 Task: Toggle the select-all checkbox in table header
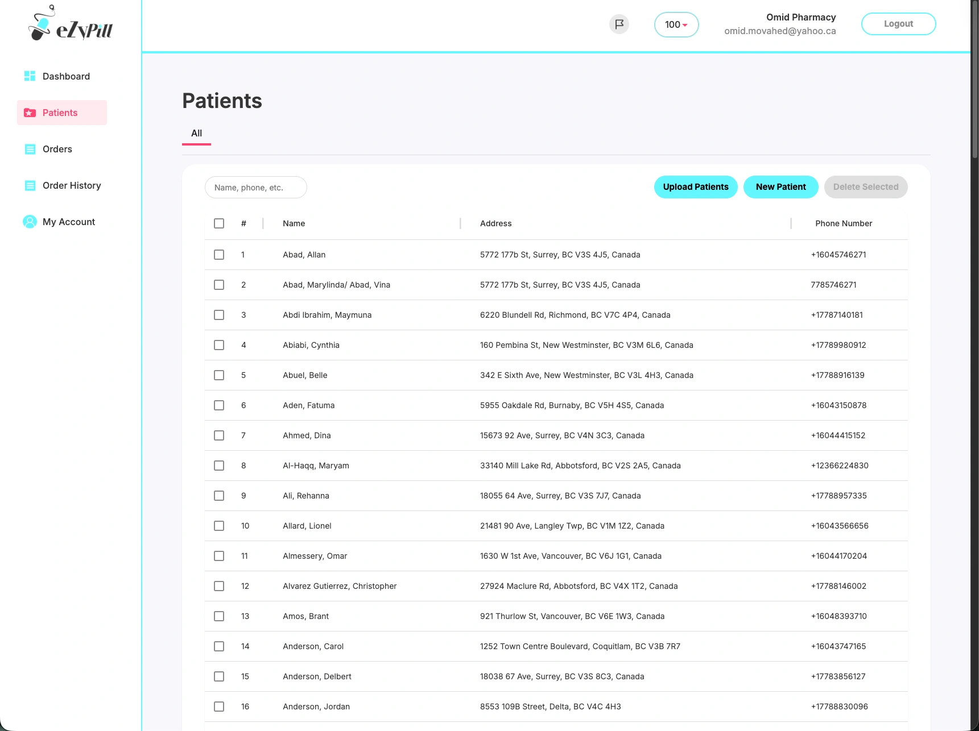click(219, 223)
